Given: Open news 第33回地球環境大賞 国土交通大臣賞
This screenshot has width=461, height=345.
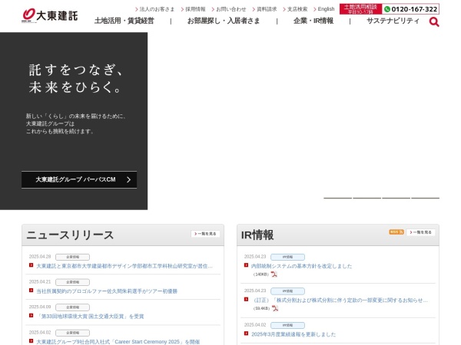Looking at the screenshot, I should (90, 317).
